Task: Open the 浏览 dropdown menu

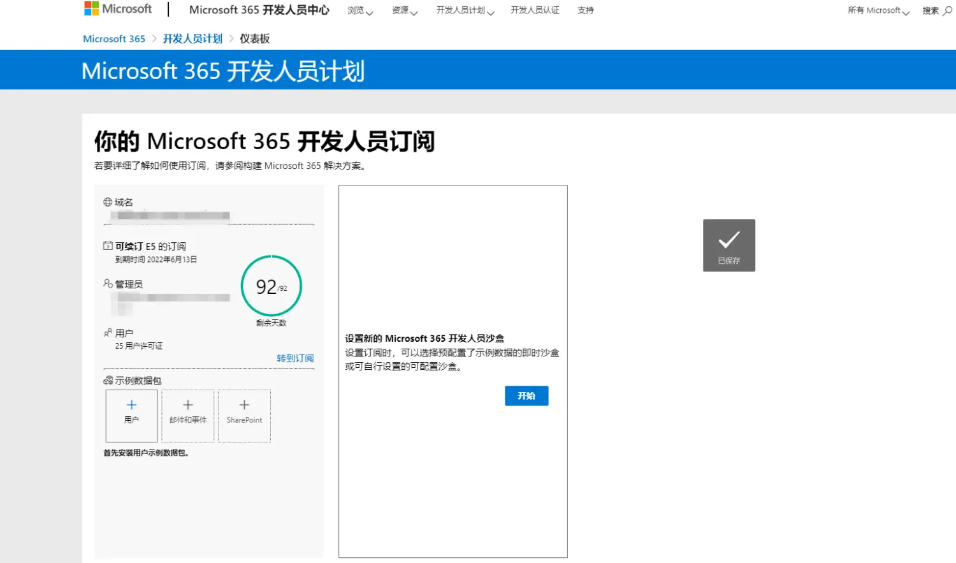Action: (x=360, y=10)
